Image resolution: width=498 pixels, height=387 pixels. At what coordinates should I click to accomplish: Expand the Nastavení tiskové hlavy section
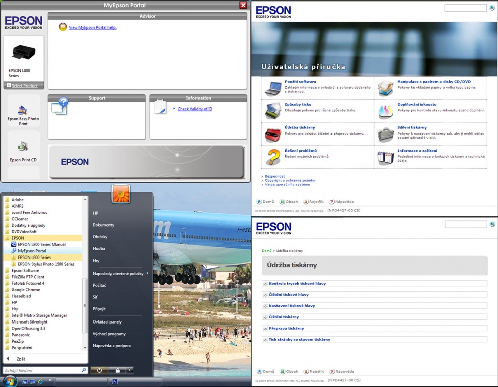[x=375, y=306]
